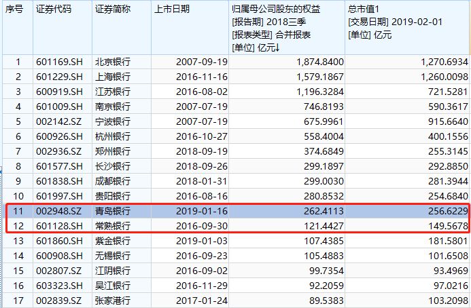
Task: Select 杭州银行 name cell
Action: coord(113,136)
